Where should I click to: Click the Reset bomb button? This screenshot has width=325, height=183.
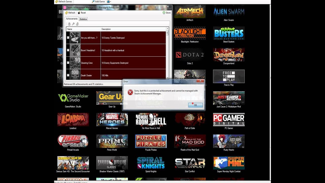[x=82, y=13]
